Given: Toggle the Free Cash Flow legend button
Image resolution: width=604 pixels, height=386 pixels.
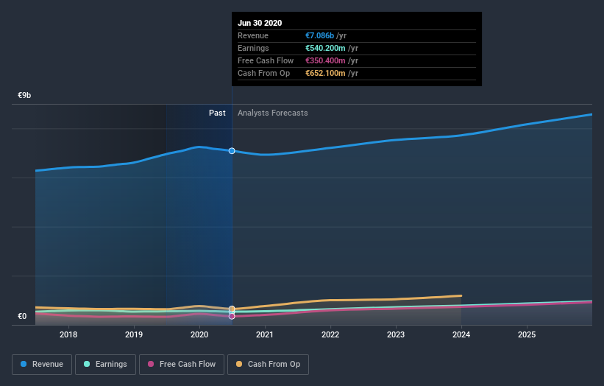Looking at the screenshot, I should [182, 365].
